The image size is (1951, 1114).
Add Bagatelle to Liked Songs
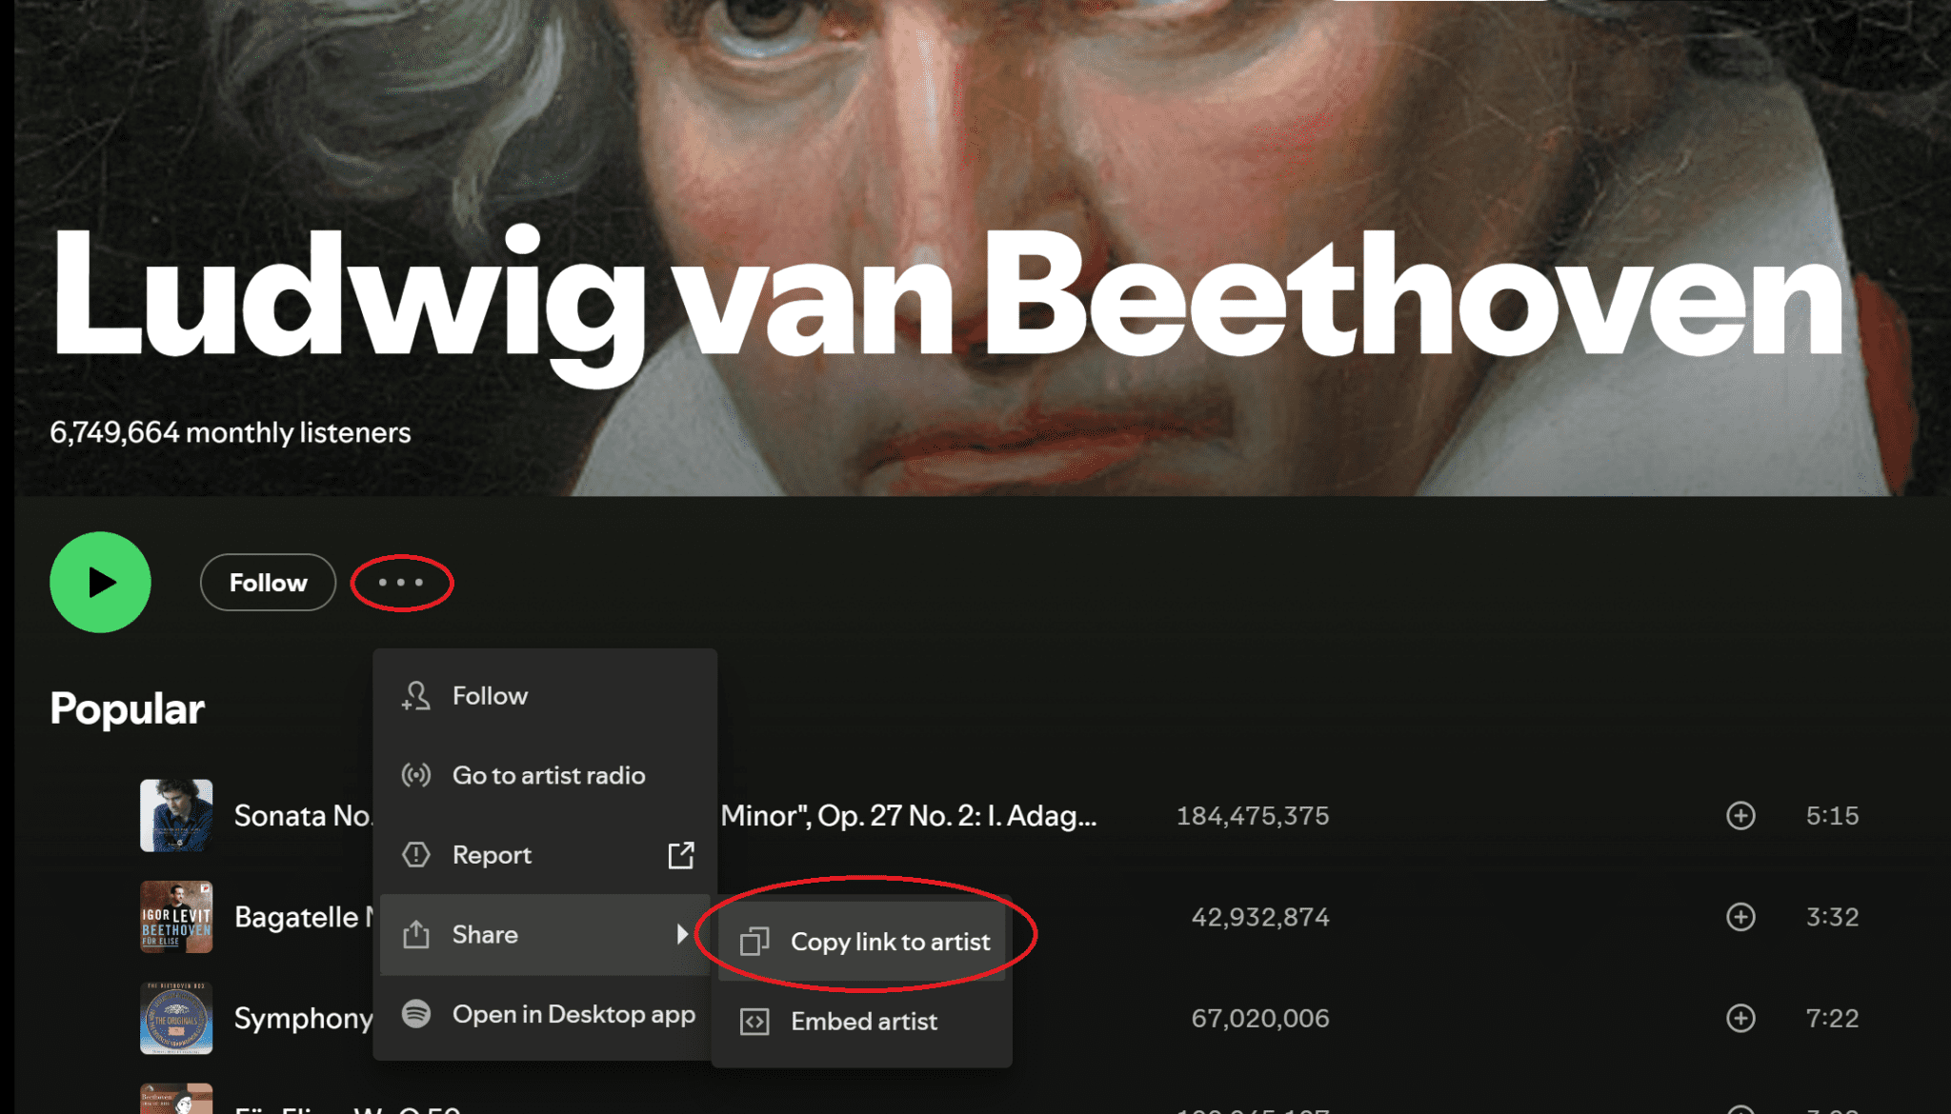1740,917
